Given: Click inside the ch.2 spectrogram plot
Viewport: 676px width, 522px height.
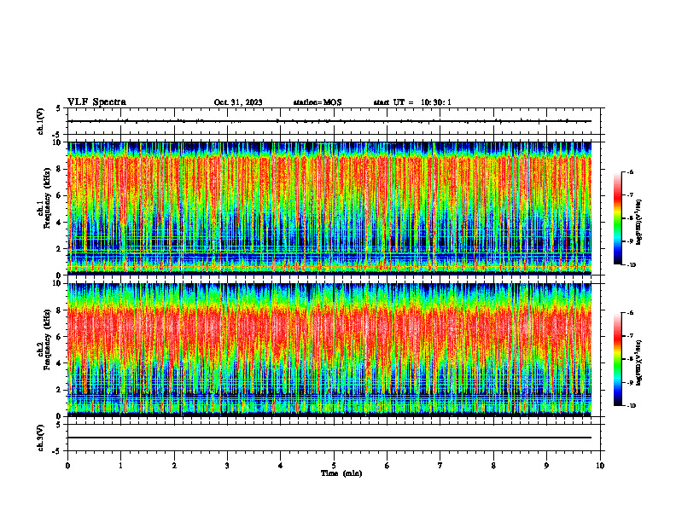Looking at the screenshot, I should 329,350.
